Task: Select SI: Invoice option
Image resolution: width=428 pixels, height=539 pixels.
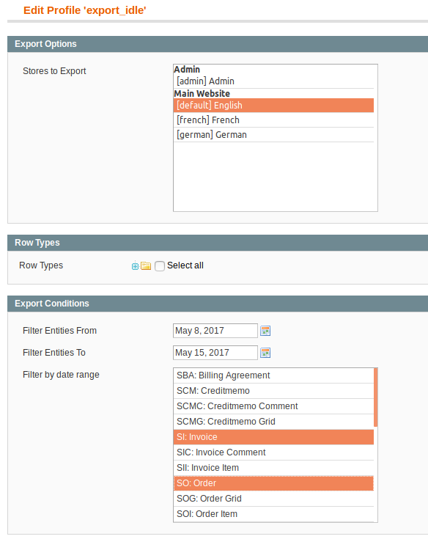Action: (273, 437)
